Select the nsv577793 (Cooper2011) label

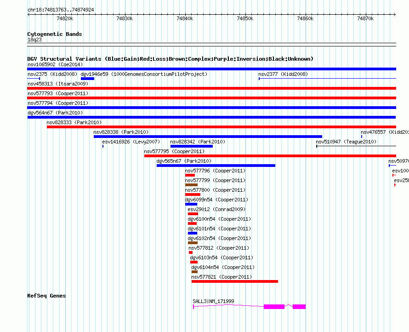58,93
